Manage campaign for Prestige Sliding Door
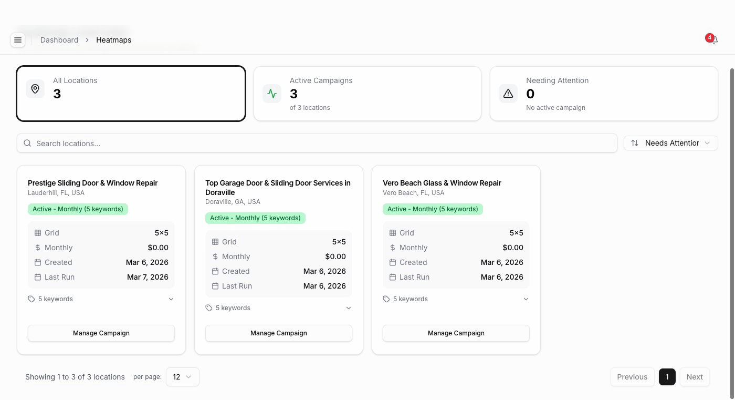The image size is (735, 400). (101, 333)
